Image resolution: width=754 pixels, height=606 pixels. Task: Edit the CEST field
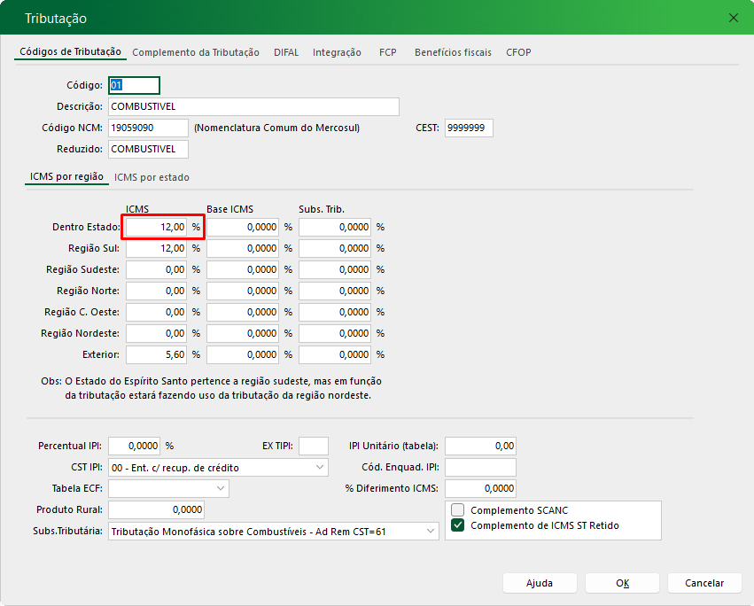pos(469,128)
